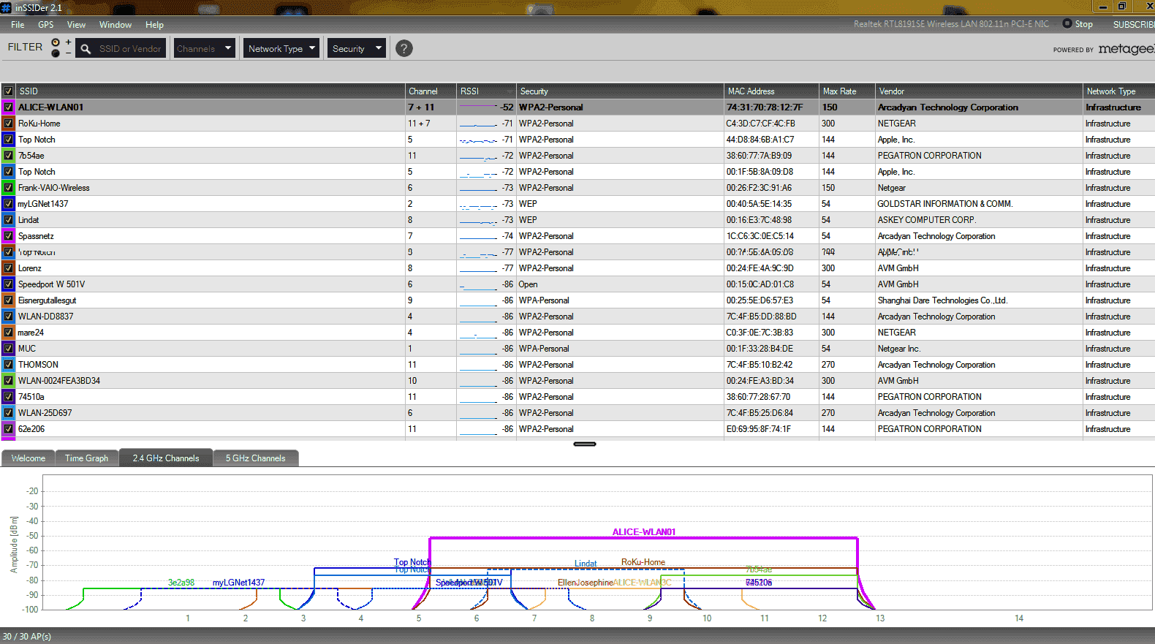
Task: Open the View menu
Action: coord(76,25)
